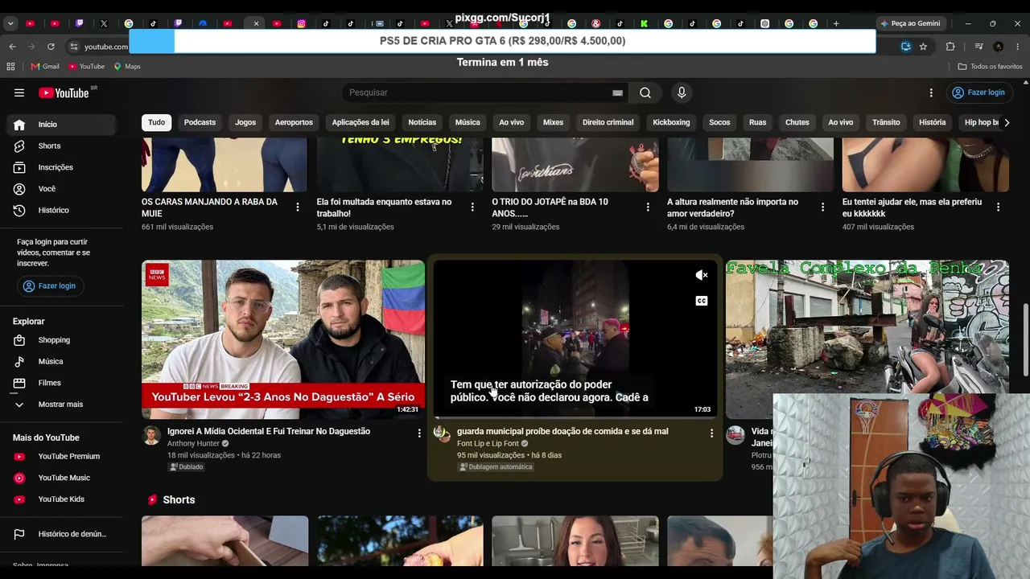Screen dimensions: 1030x579
Task: Open options for OS CARAS MANJANDO short
Action: [x=298, y=207]
